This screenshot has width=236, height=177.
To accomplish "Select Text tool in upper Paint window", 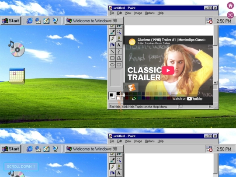I will tap(119, 45).
